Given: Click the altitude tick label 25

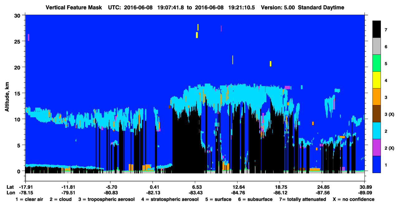Looking at the screenshot, I should click(x=18, y=41).
